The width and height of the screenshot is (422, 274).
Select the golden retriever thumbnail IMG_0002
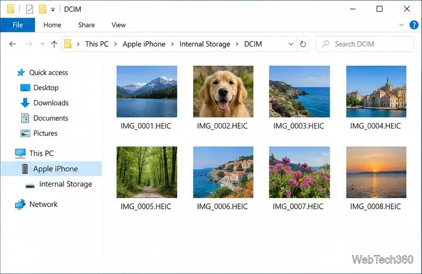pos(223,92)
